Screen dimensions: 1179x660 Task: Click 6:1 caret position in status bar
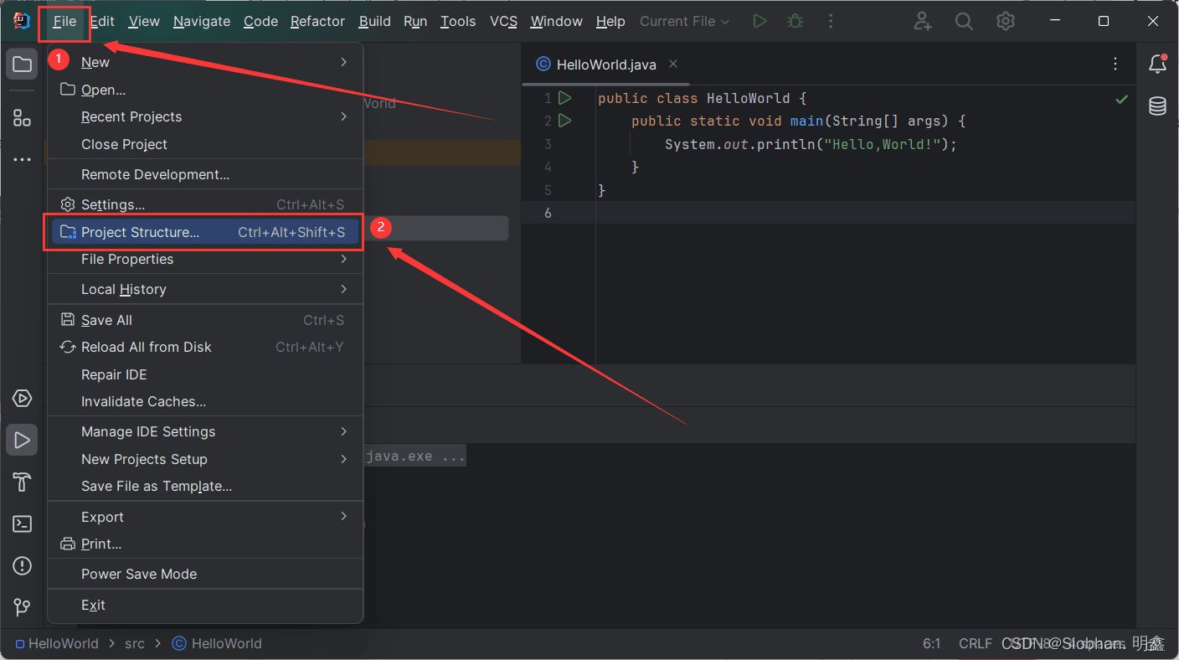pos(932,643)
